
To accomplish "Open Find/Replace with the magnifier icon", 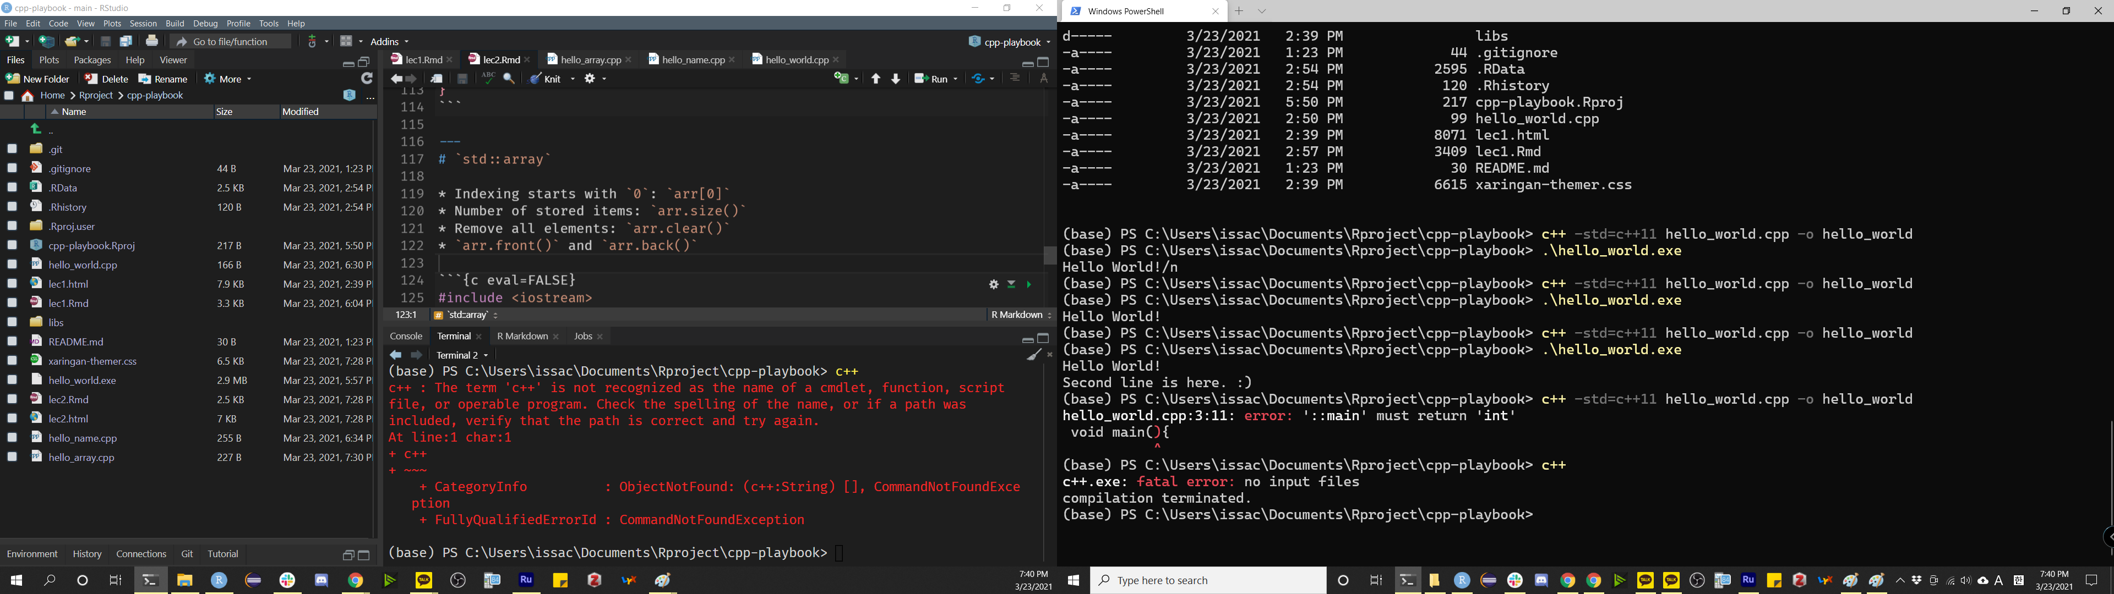I will [x=509, y=78].
